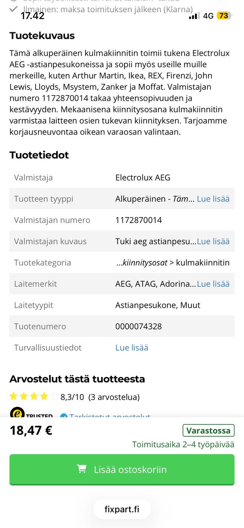Tap the 17.42 clock in status bar
244x528 pixels.
pos(32,16)
